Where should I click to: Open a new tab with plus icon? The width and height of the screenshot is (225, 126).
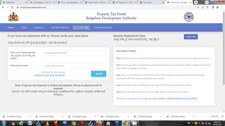tap(196, 2)
